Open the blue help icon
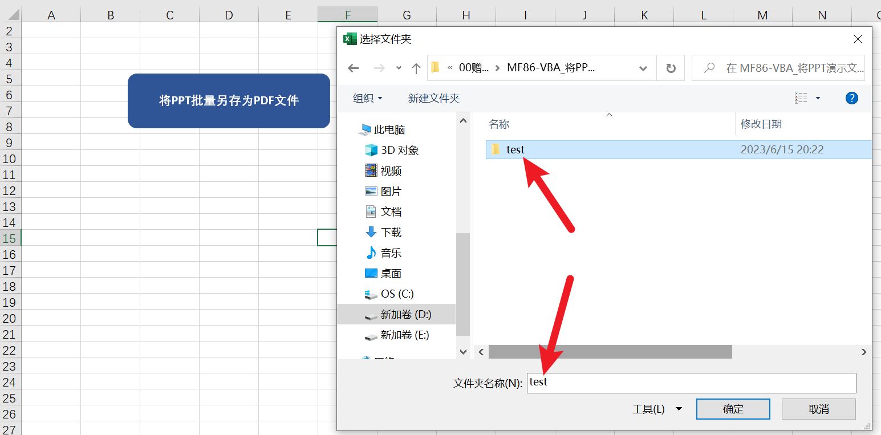This screenshot has width=881, height=435. pyautogui.click(x=852, y=98)
